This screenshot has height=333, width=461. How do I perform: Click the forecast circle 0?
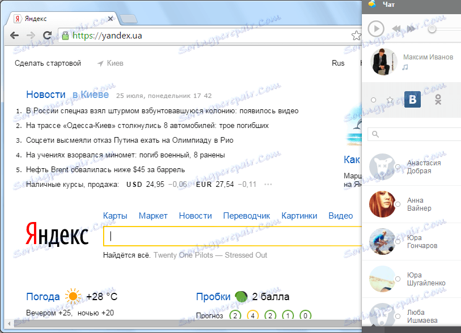coord(305,315)
